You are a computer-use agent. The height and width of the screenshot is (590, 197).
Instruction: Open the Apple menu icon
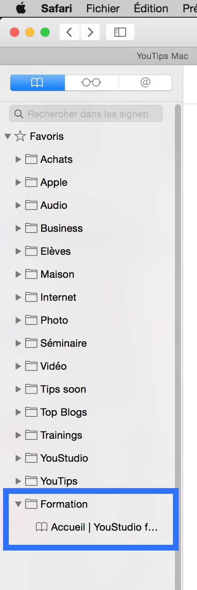pyautogui.click(x=21, y=8)
